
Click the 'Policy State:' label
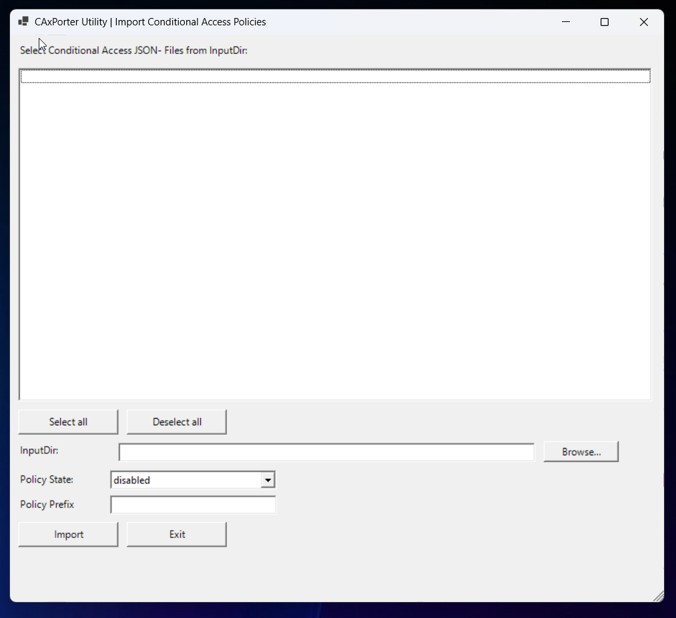(x=47, y=480)
